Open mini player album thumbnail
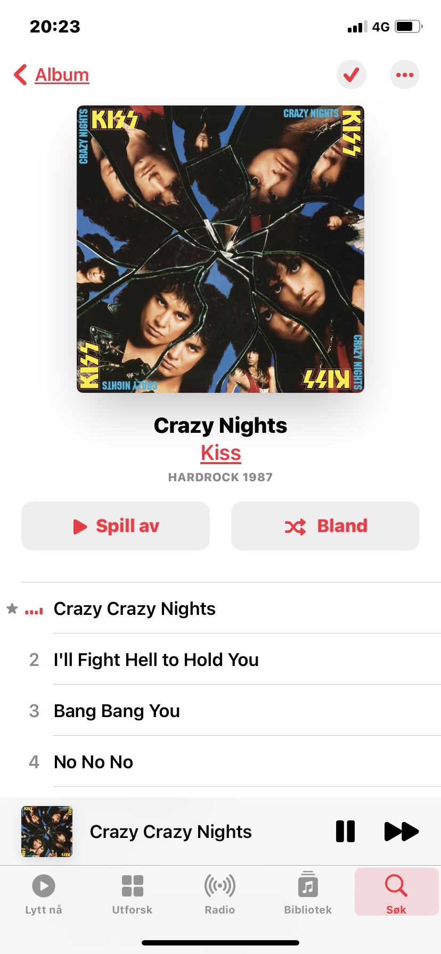The image size is (441, 954). (x=47, y=831)
